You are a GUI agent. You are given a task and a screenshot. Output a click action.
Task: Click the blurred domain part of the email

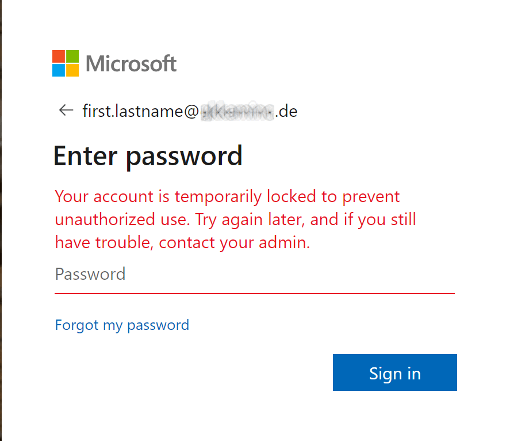tap(237, 111)
